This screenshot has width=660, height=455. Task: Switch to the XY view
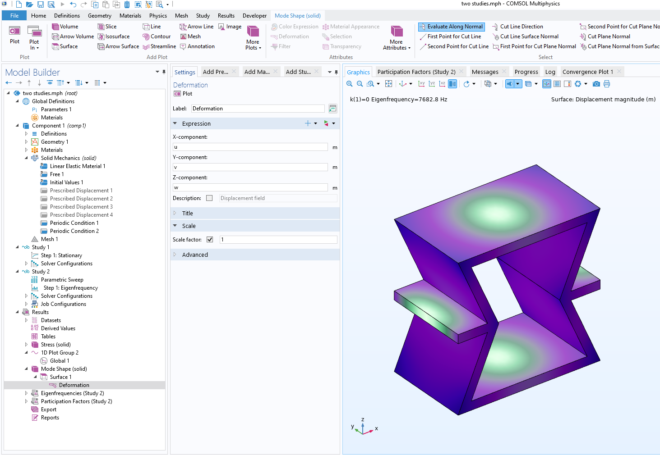[421, 84]
